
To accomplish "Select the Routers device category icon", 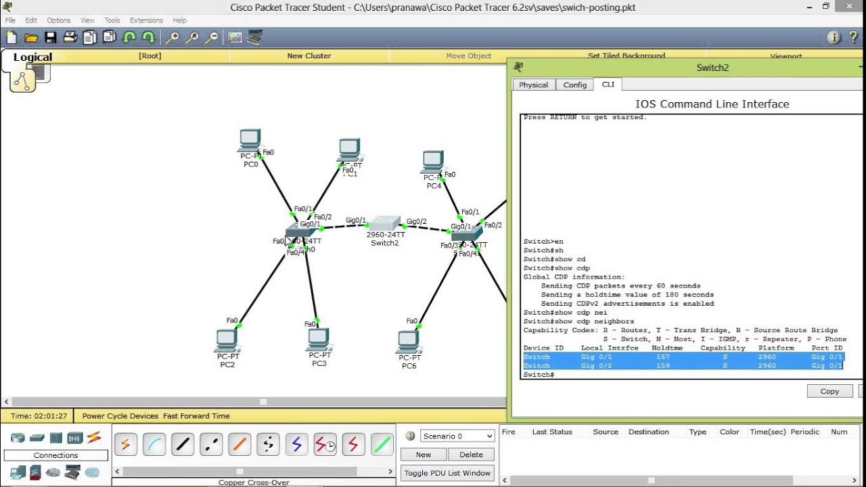I will click(18, 438).
